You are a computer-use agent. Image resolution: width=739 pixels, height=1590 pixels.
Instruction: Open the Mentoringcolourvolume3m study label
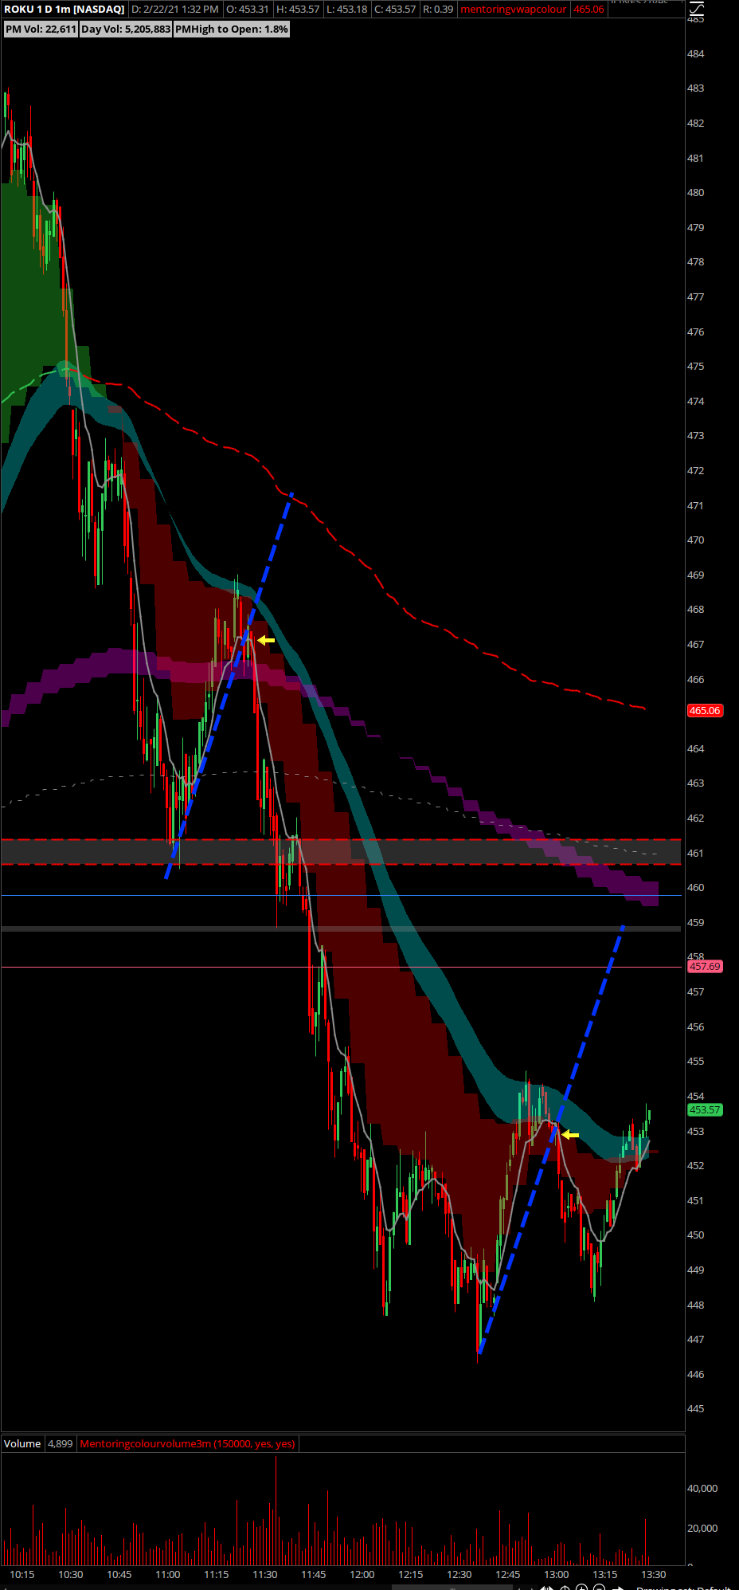click(187, 1443)
